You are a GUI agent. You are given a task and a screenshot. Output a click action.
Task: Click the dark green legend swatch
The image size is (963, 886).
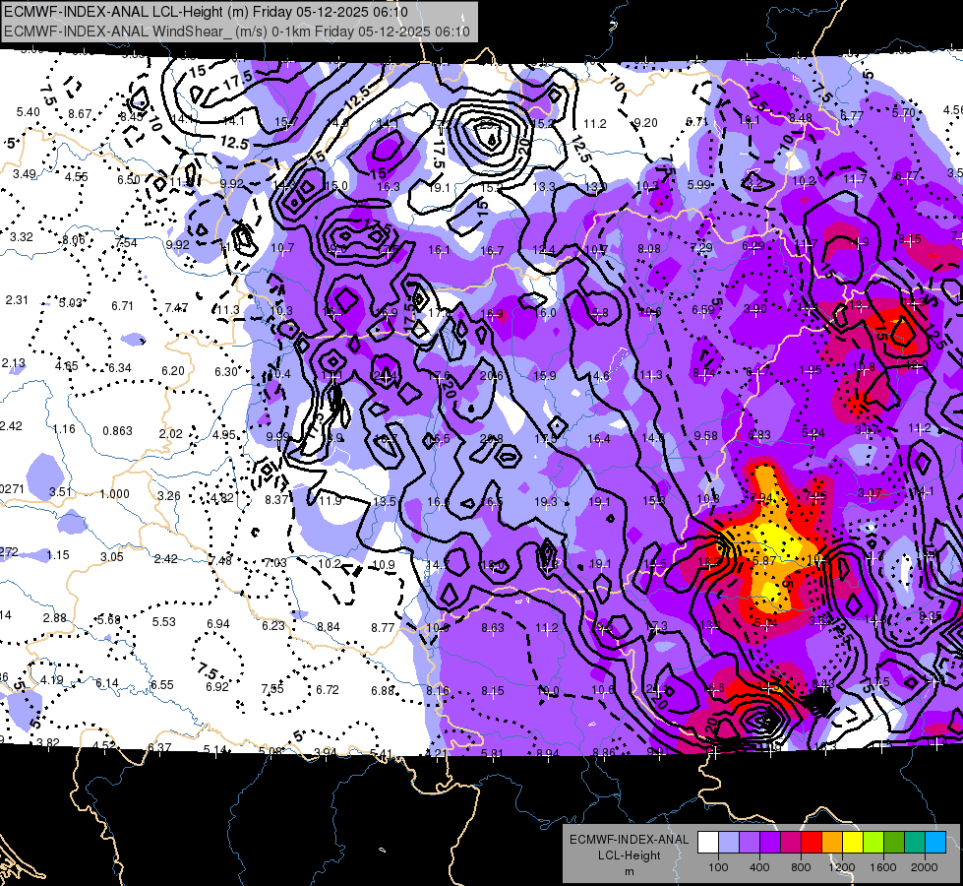[894, 843]
